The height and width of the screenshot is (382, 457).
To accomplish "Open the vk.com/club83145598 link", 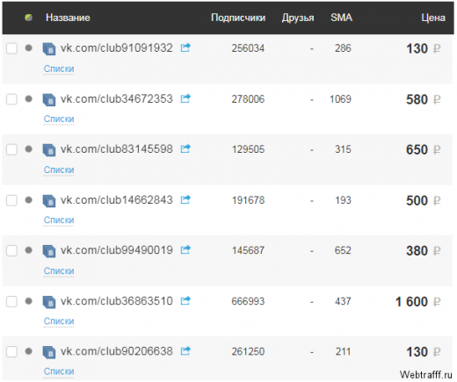I will point(116,149).
